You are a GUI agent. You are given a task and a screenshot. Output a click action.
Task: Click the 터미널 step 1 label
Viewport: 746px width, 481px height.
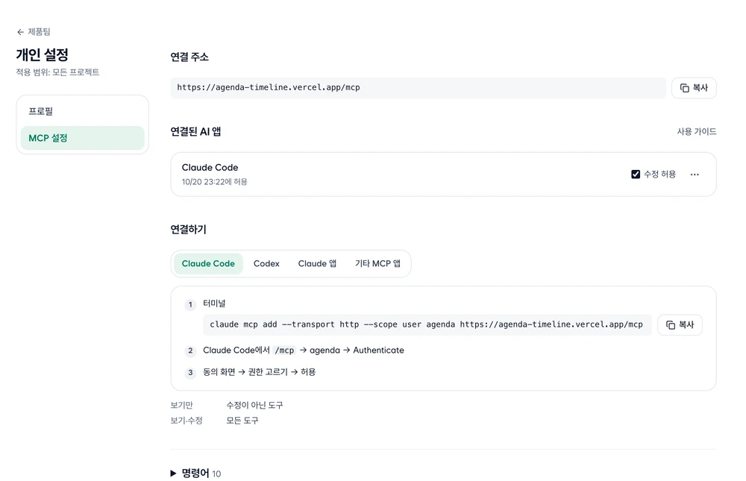tap(214, 304)
